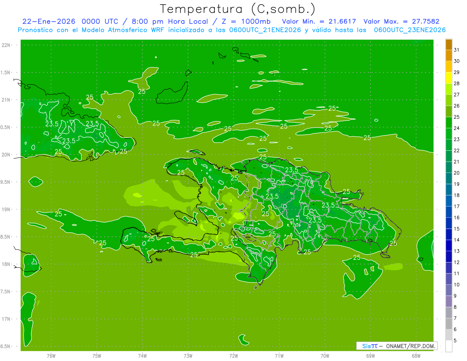Click the '8:00 pm Hora Local' text

tap(170, 21)
